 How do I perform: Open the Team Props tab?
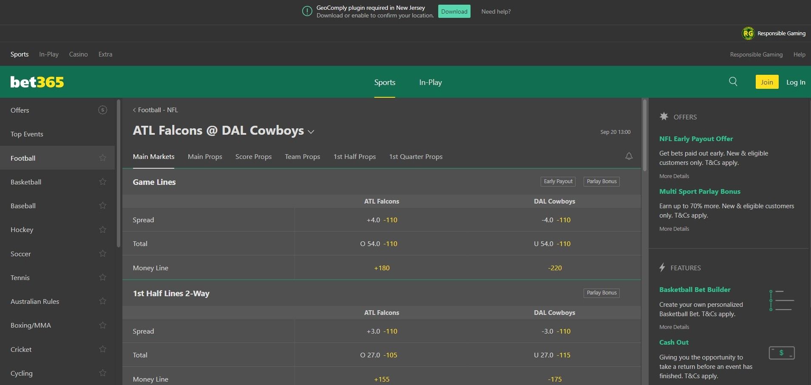click(x=302, y=156)
